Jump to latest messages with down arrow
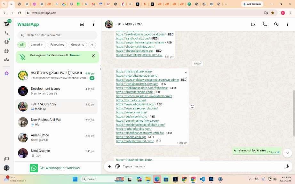The image size is (295, 184). click(x=287, y=153)
